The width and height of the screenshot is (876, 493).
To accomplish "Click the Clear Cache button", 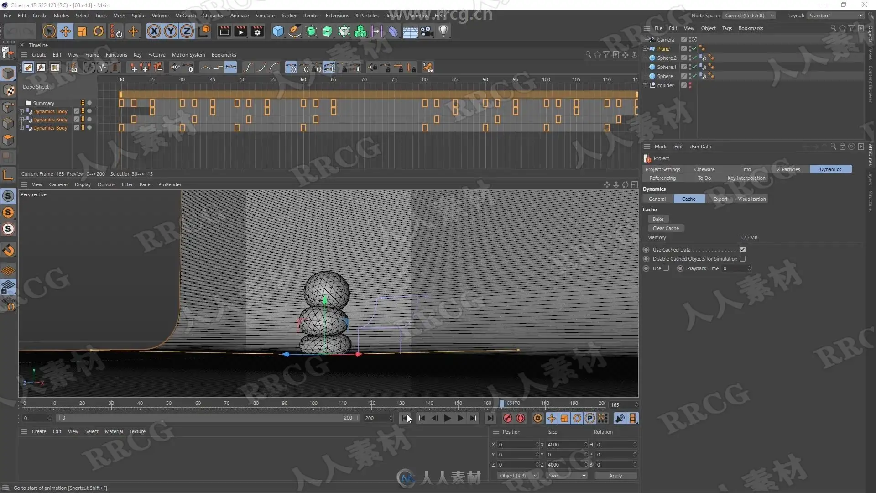I will [665, 228].
